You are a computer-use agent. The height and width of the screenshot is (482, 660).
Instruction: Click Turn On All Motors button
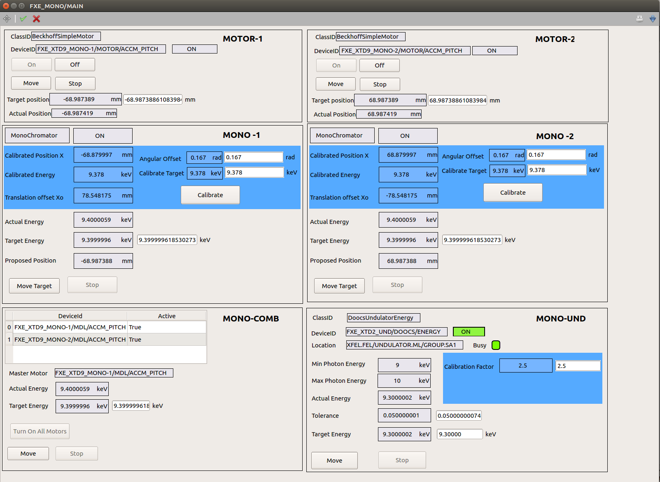[40, 431]
